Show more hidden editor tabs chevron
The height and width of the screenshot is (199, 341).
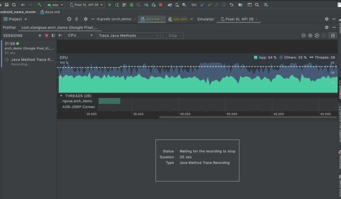click(x=191, y=19)
